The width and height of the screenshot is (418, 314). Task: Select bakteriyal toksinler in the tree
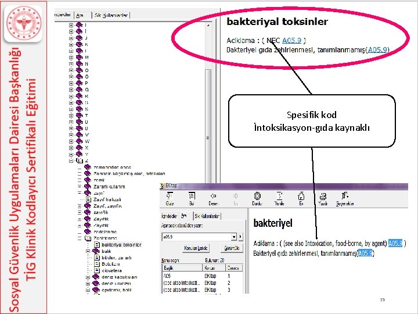(x=121, y=245)
